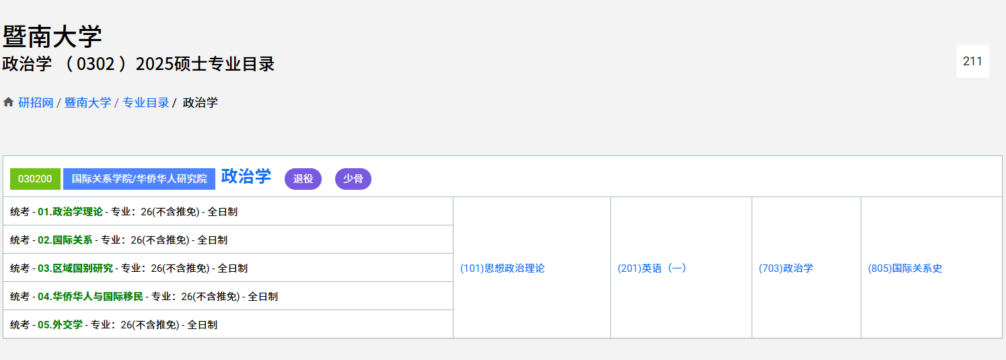The image size is (1006, 360).
Task: Select direction 05.外交学
Action: point(60,325)
